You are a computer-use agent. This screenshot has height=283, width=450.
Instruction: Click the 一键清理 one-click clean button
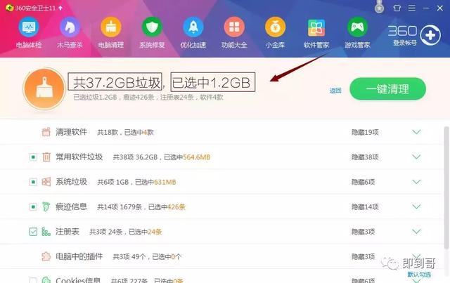coord(387,89)
